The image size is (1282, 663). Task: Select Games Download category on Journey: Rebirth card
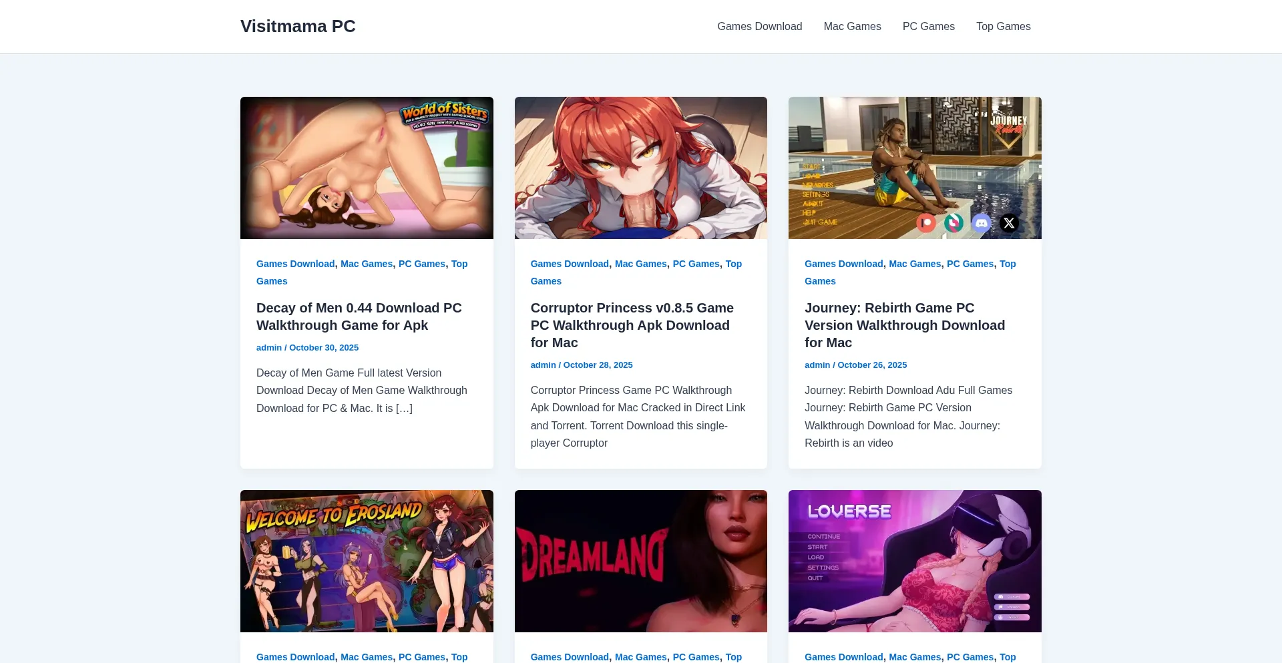point(843,264)
